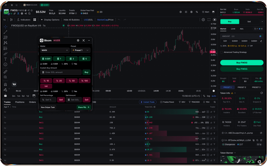Click the AMOUNT input field
267x166 pixels.
241,36
